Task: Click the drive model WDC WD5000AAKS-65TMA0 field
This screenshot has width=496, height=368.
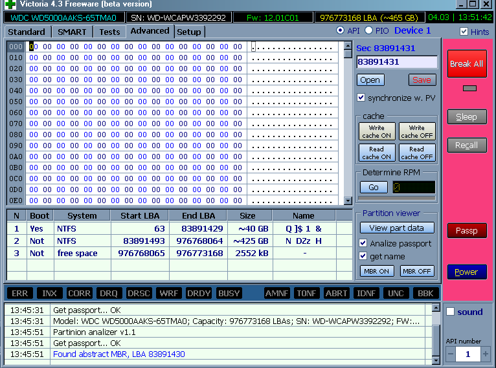Action: click(63, 17)
